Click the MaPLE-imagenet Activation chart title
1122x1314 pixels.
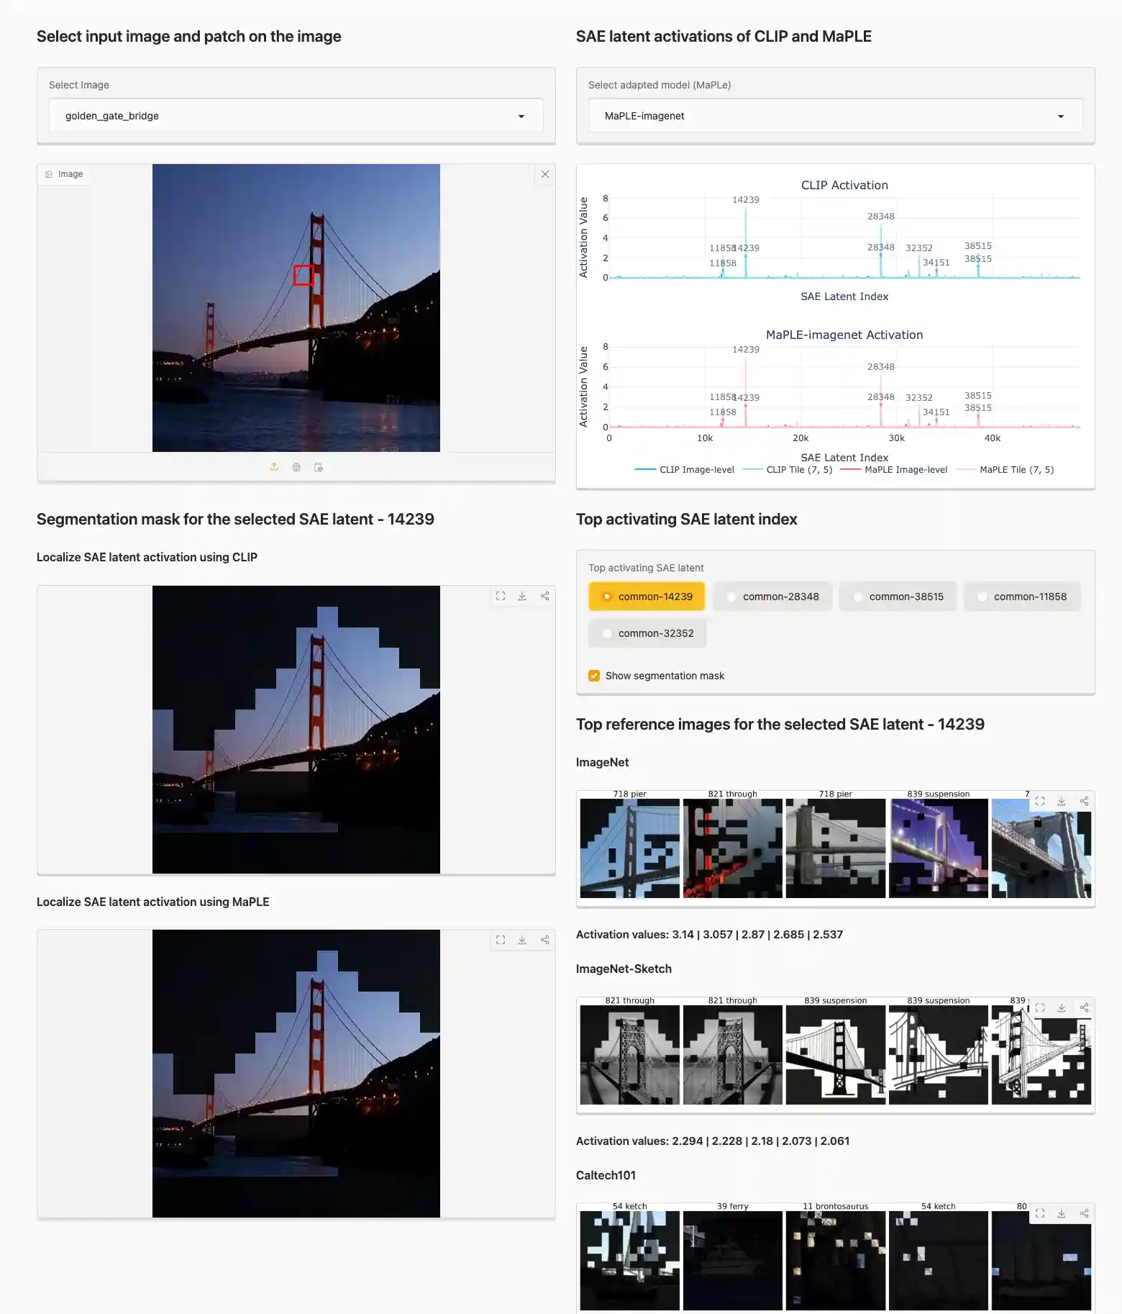pyautogui.click(x=844, y=335)
